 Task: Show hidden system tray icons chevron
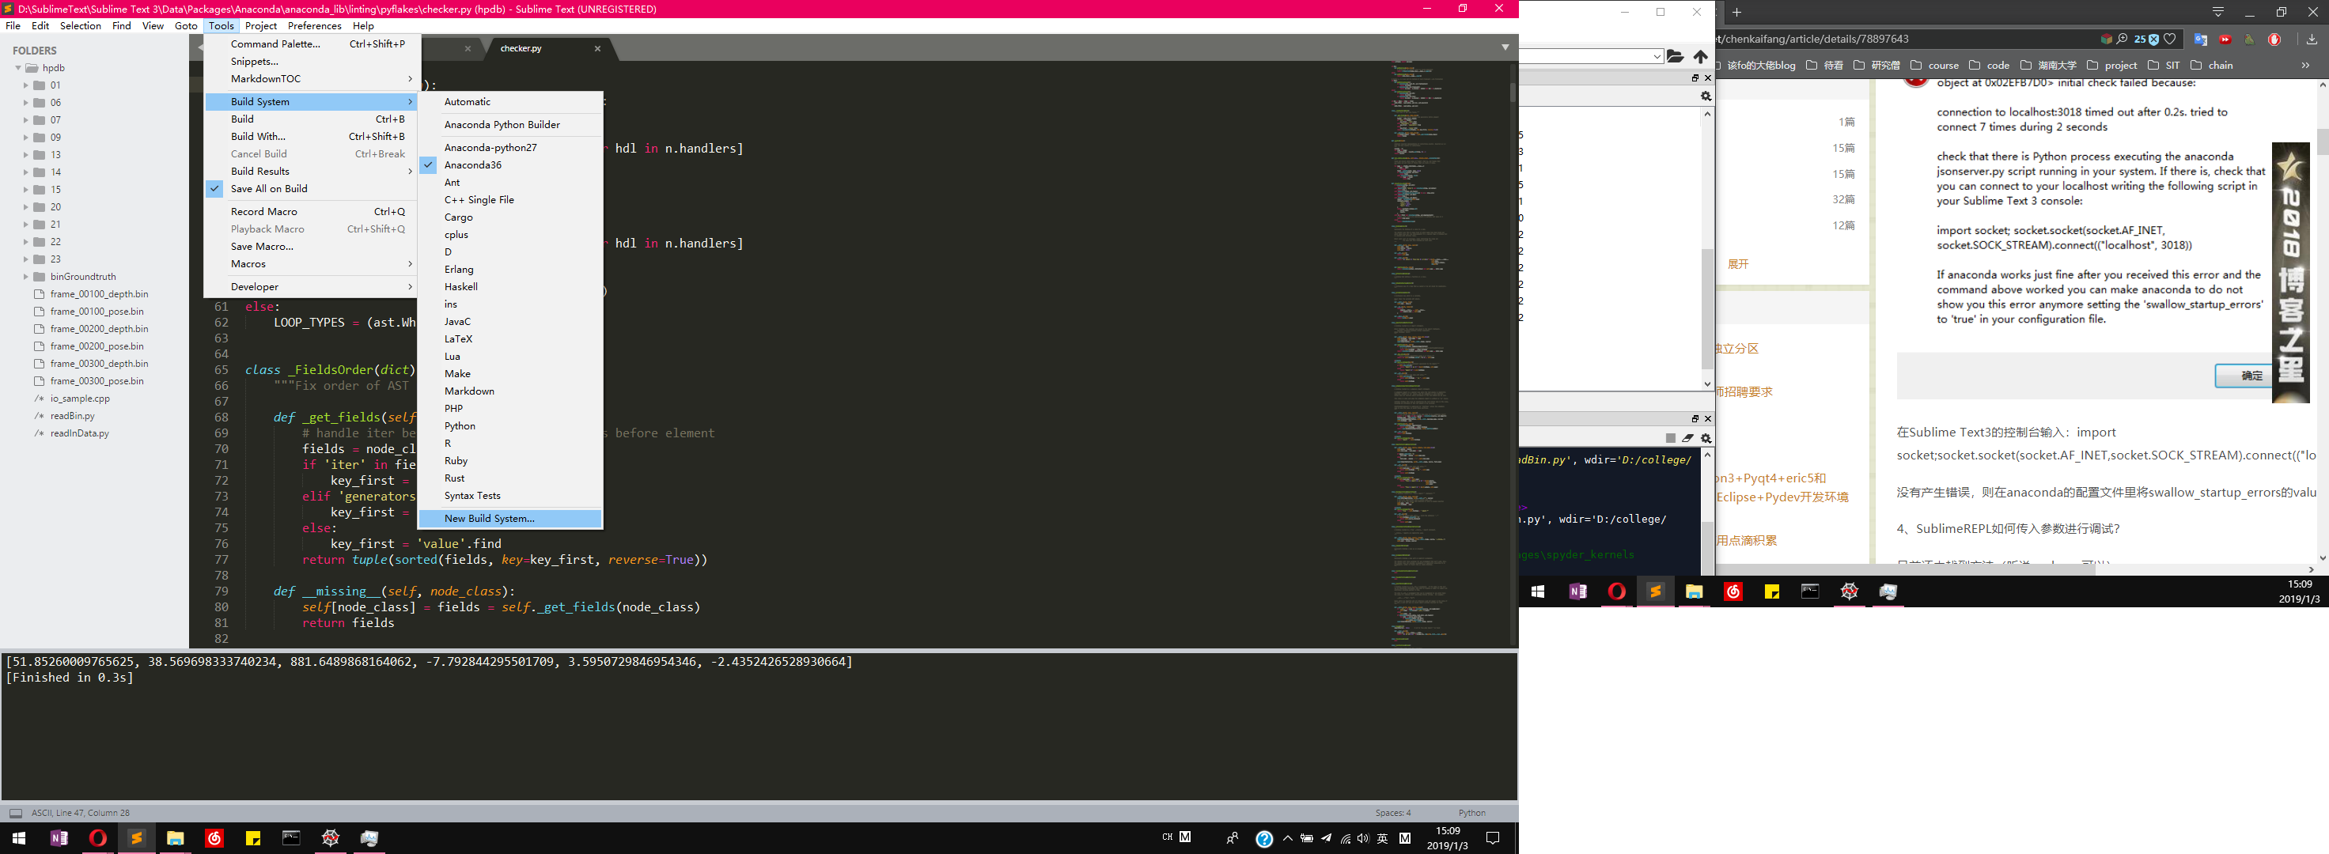pos(1287,839)
